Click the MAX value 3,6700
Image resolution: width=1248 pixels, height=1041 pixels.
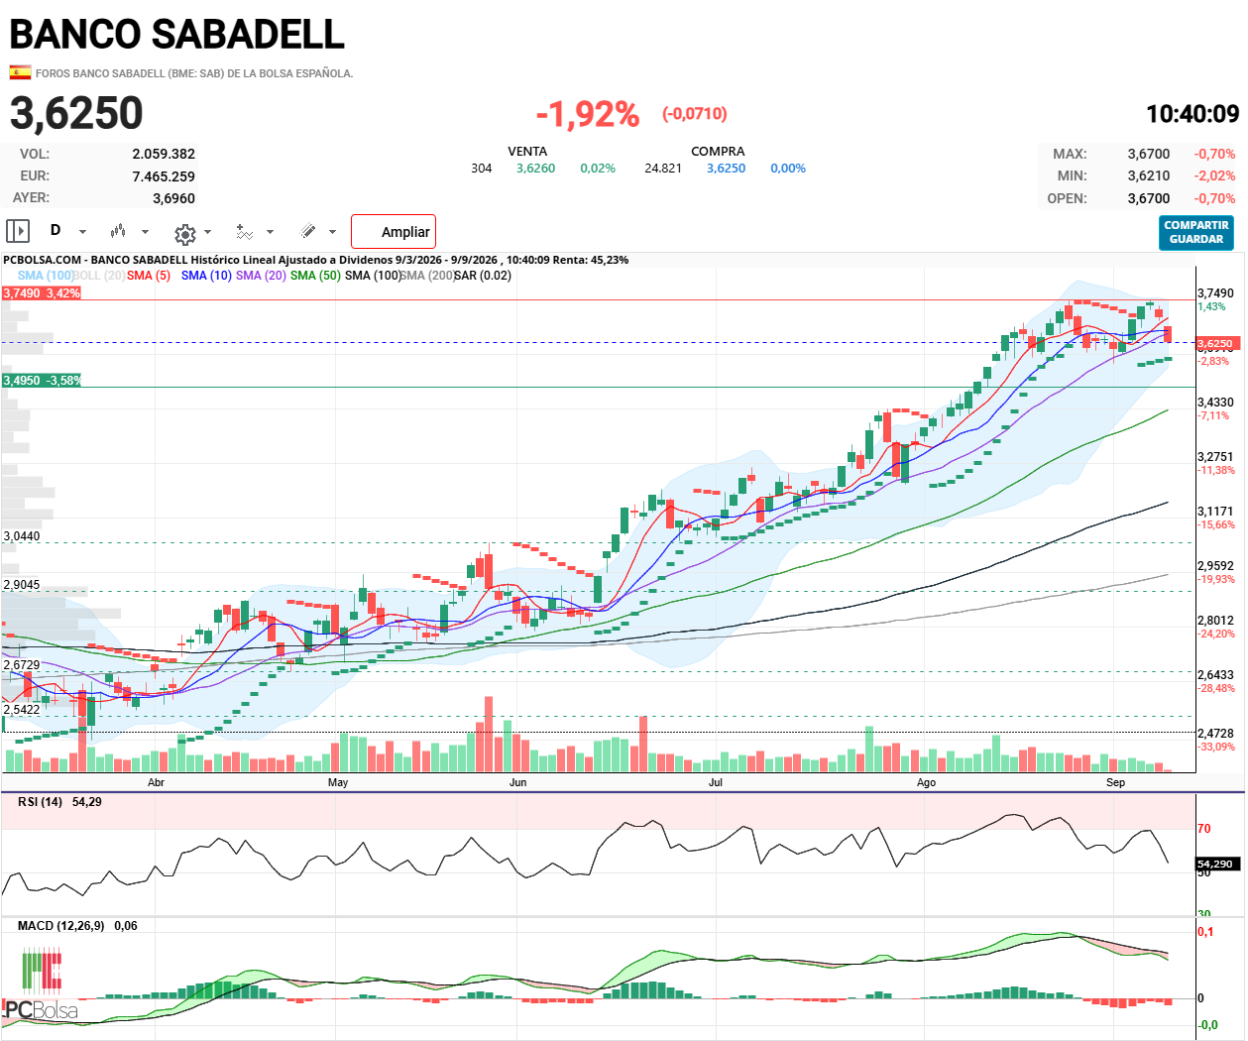click(x=1149, y=154)
